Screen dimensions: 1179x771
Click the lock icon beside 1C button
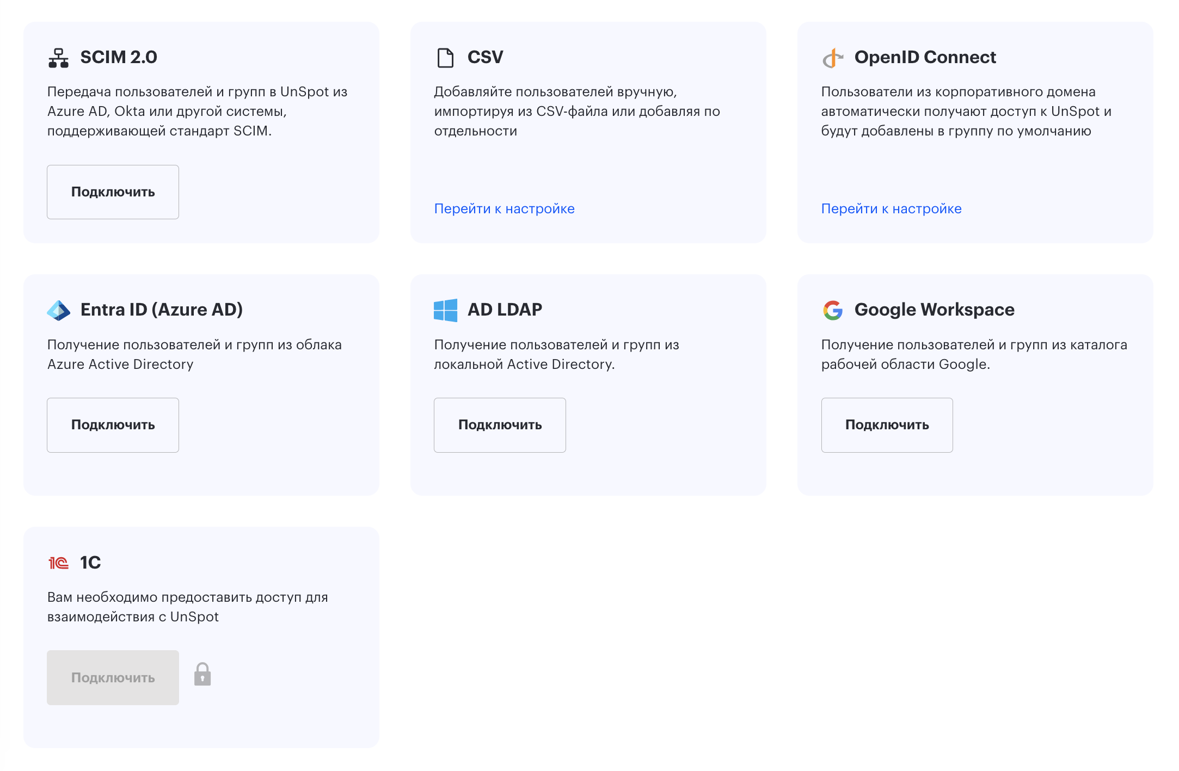[x=202, y=674]
